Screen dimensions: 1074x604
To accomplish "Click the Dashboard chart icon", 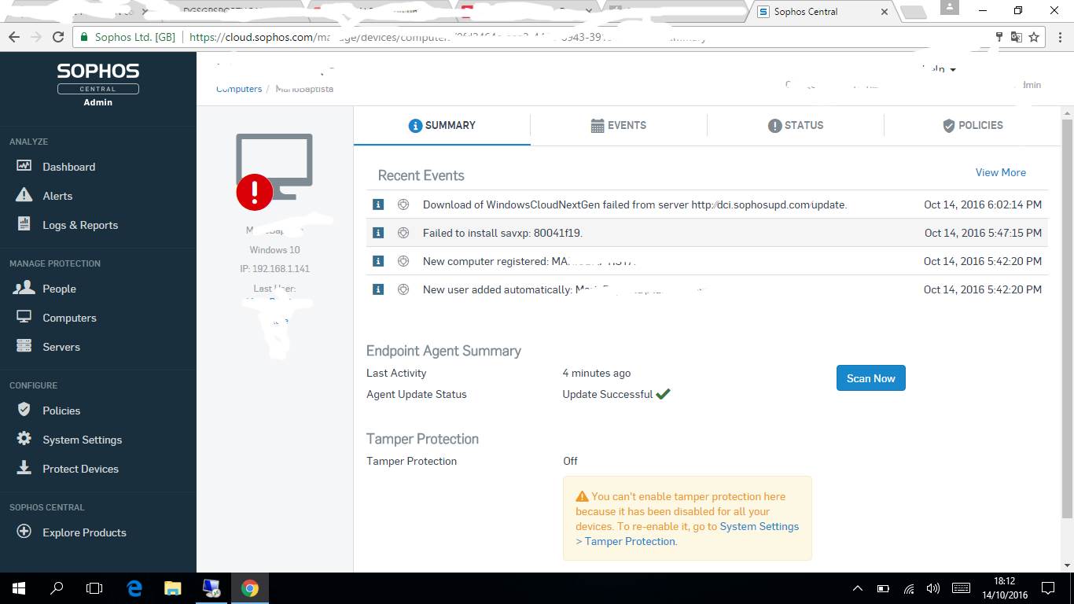I will click(x=24, y=166).
